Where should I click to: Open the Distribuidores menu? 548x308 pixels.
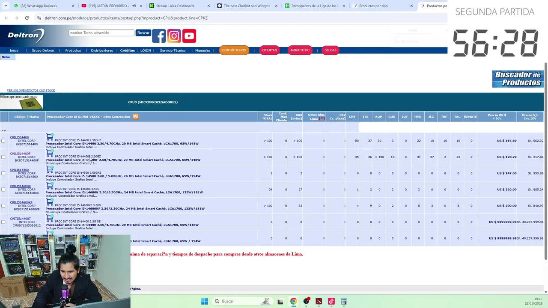coord(102,50)
